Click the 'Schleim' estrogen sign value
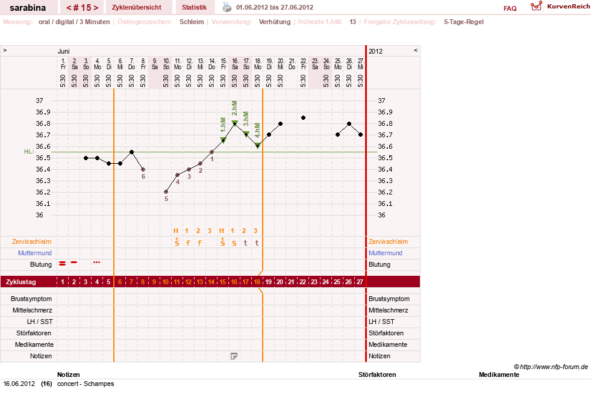The height and width of the screenshot is (398, 591). point(192,22)
